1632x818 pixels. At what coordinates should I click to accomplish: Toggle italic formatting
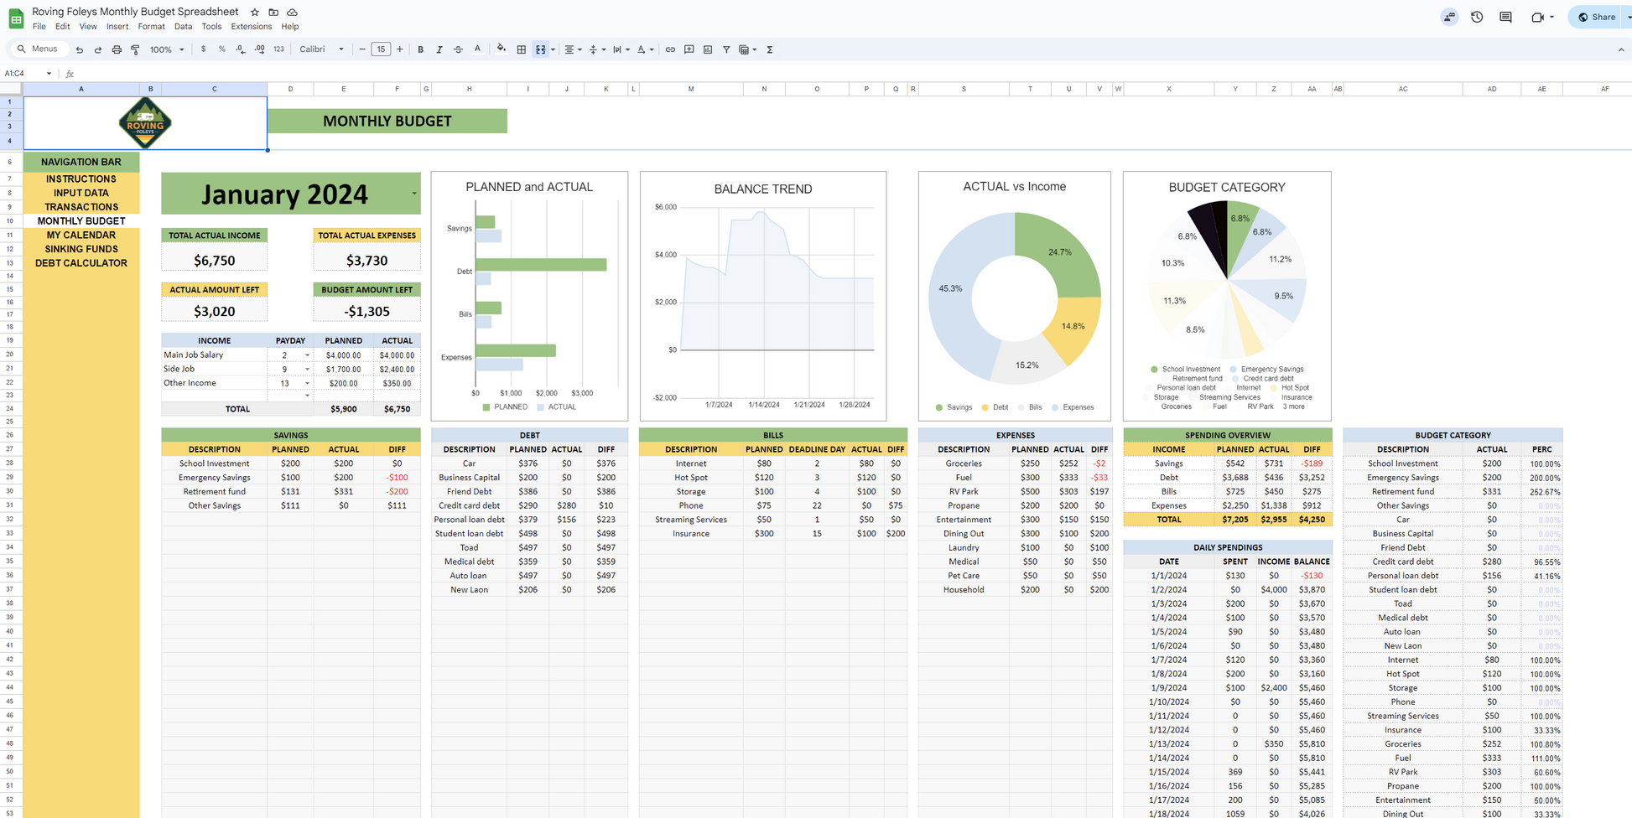point(439,49)
